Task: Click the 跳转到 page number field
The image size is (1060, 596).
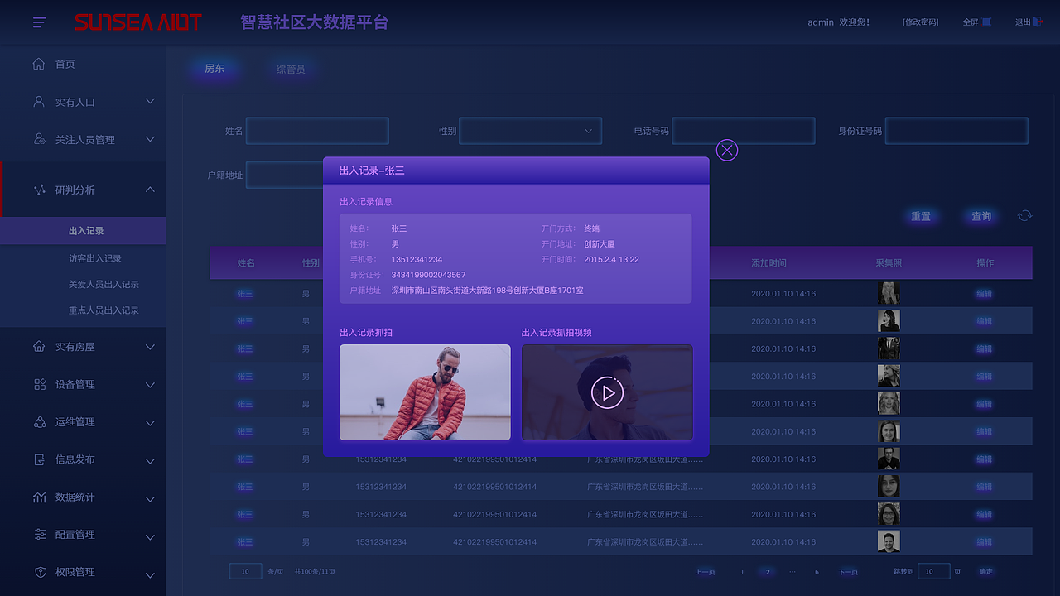Action: [934, 571]
